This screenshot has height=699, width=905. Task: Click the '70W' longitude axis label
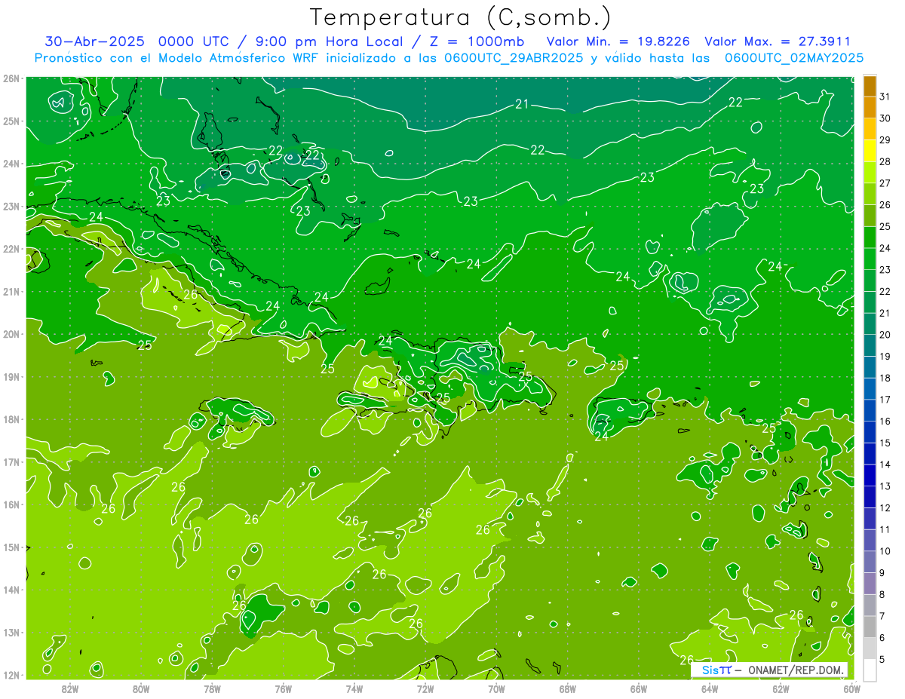[x=496, y=688]
